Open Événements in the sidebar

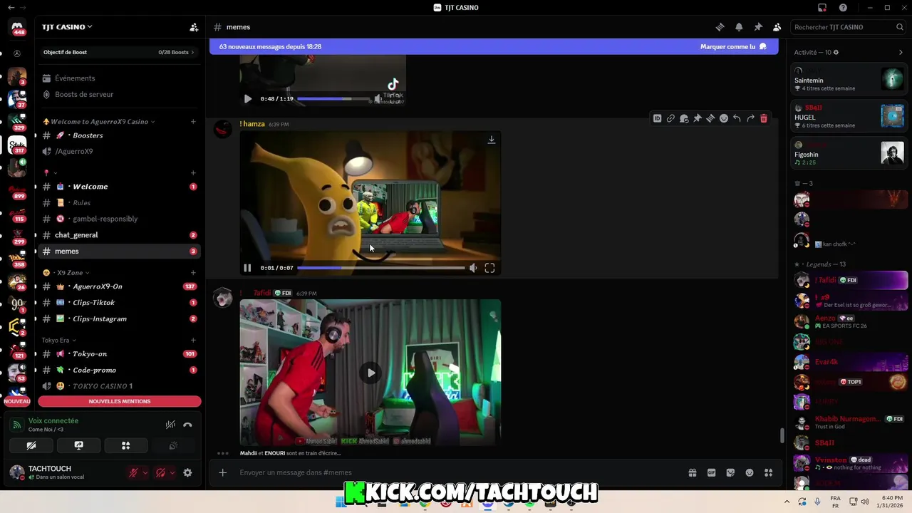(x=119, y=78)
